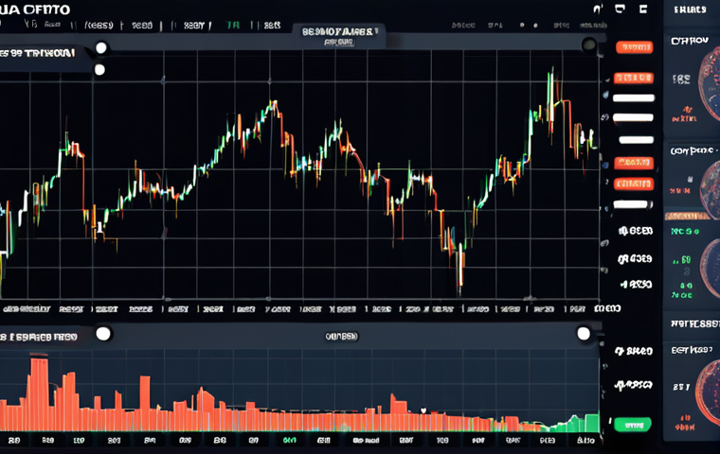This screenshot has width=720, height=454.
Task: Click the center label pill on the volume panel header
Action: tap(342, 336)
